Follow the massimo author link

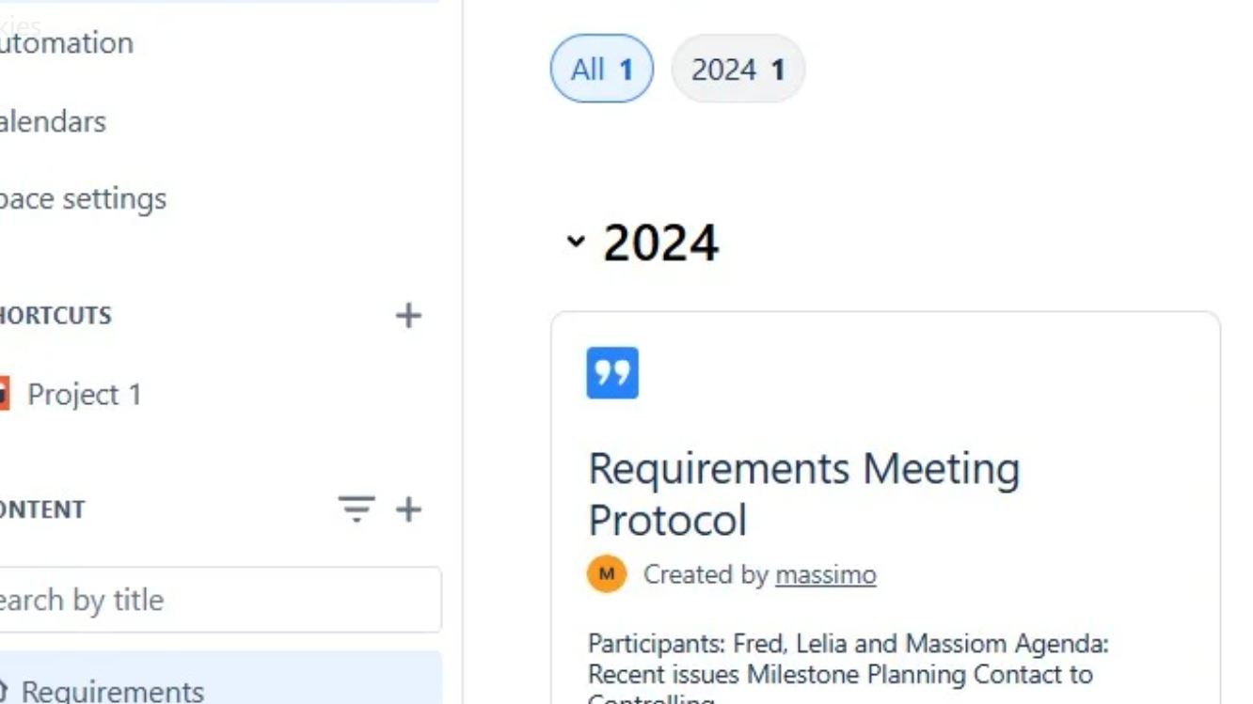825,574
